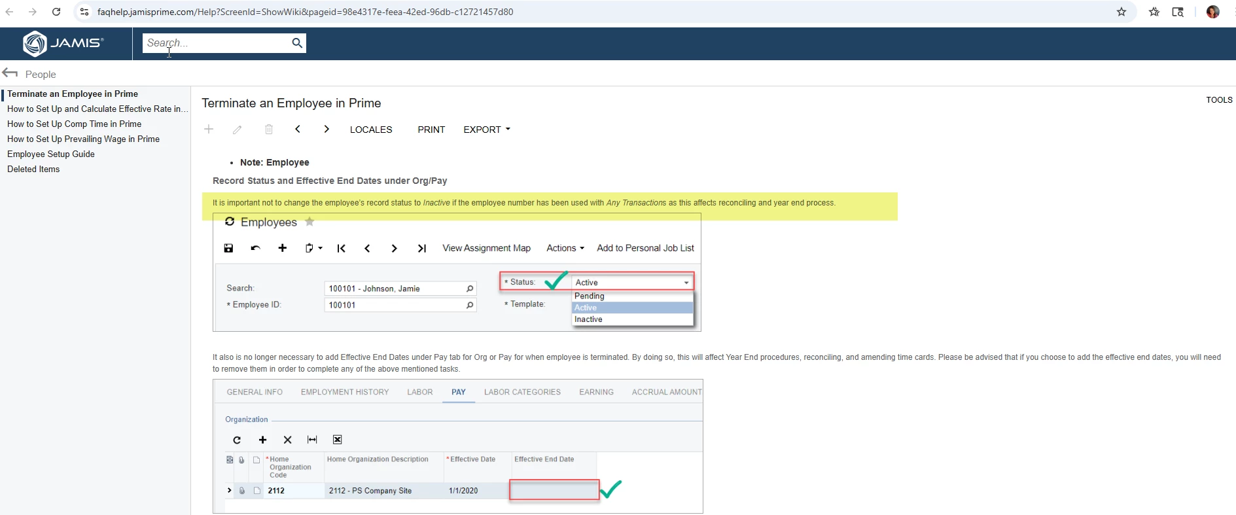Click the Terminate an Employee in Prime heading
The width and height of the screenshot is (1236, 515).
click(291, 103)
